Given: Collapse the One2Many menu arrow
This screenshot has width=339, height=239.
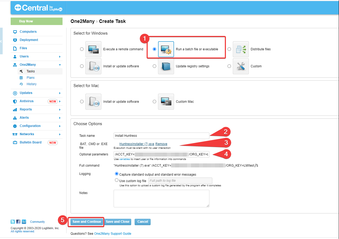Looking at the screenshot, I should [60, 65].
